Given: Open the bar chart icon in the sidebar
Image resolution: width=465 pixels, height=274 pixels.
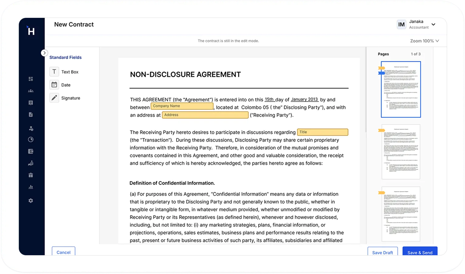Looking at the screenshot, I should [31, 187].
